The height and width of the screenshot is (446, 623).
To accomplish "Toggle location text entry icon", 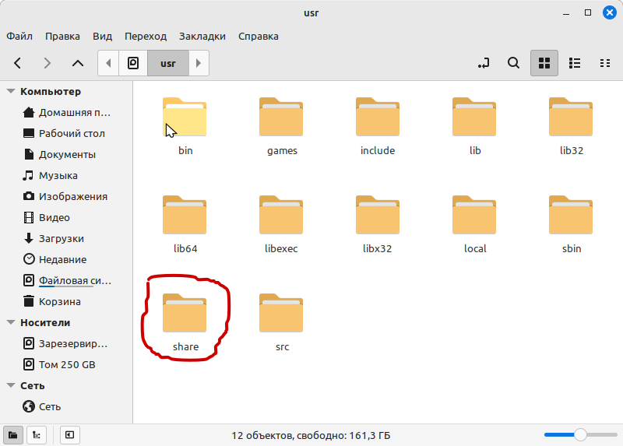I will pos(484,63).
